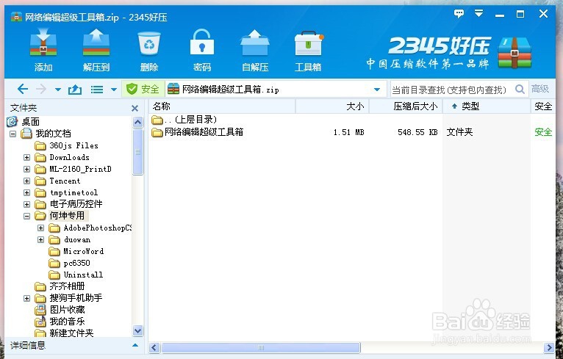
Task: Click the 安全 column header
Action: tap(543, 106)
